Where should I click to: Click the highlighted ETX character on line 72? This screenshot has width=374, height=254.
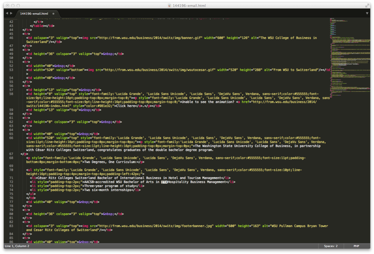[164, 182]
